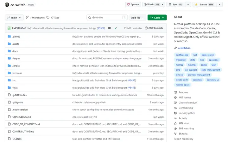
Task: Click the Sponsor heart button
Action: (133, 4)
